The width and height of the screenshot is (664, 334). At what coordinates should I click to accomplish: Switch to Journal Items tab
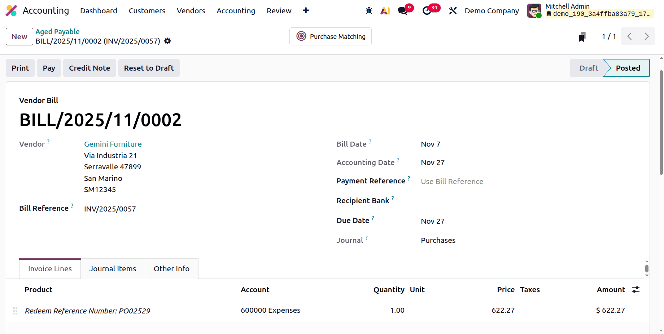tap(113, 269)
